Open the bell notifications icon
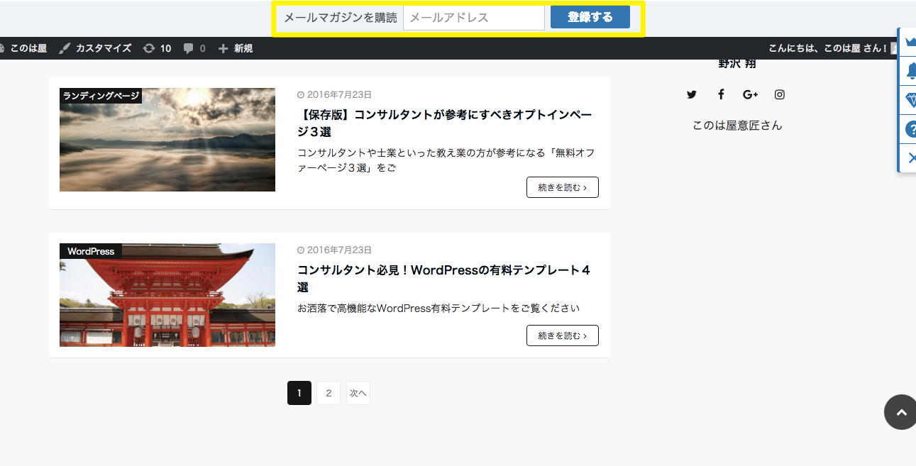916x466 pixels. (909, 71)
